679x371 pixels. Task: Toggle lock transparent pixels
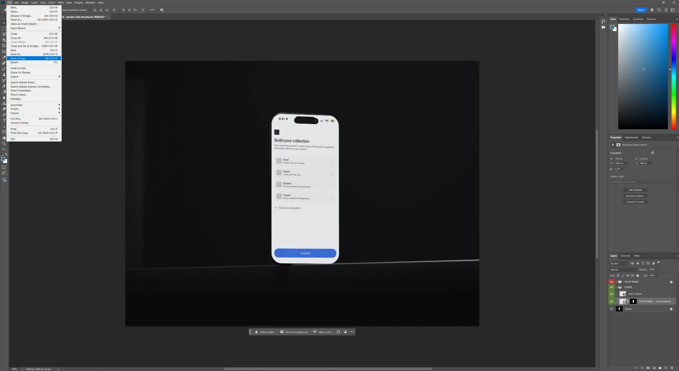click(618, 275)
